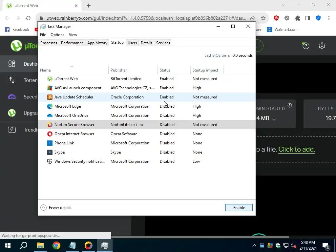Click BitTorrent Limited publisher cell
336x252 pixels.
click(x=126, y=79)
